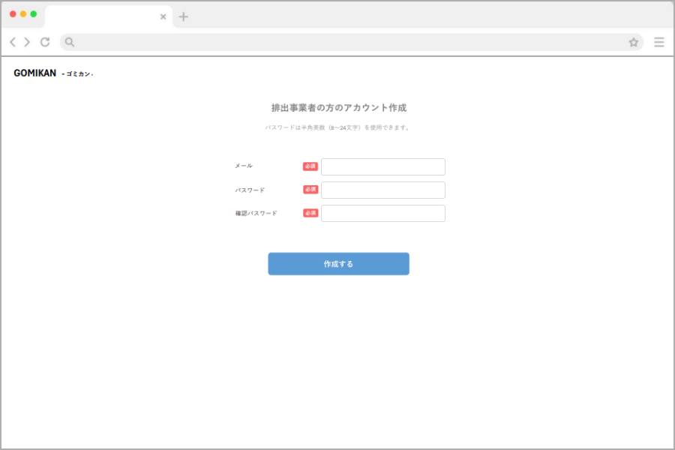Focus the メール input field
This screenshot has height=450, width=675.
382,166
